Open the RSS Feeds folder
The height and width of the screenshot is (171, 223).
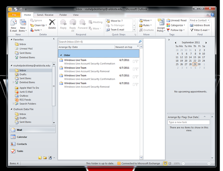[25, 100]
